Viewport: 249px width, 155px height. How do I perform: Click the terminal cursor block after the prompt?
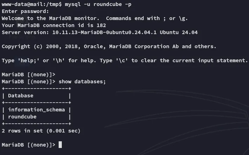click(60, 145)
